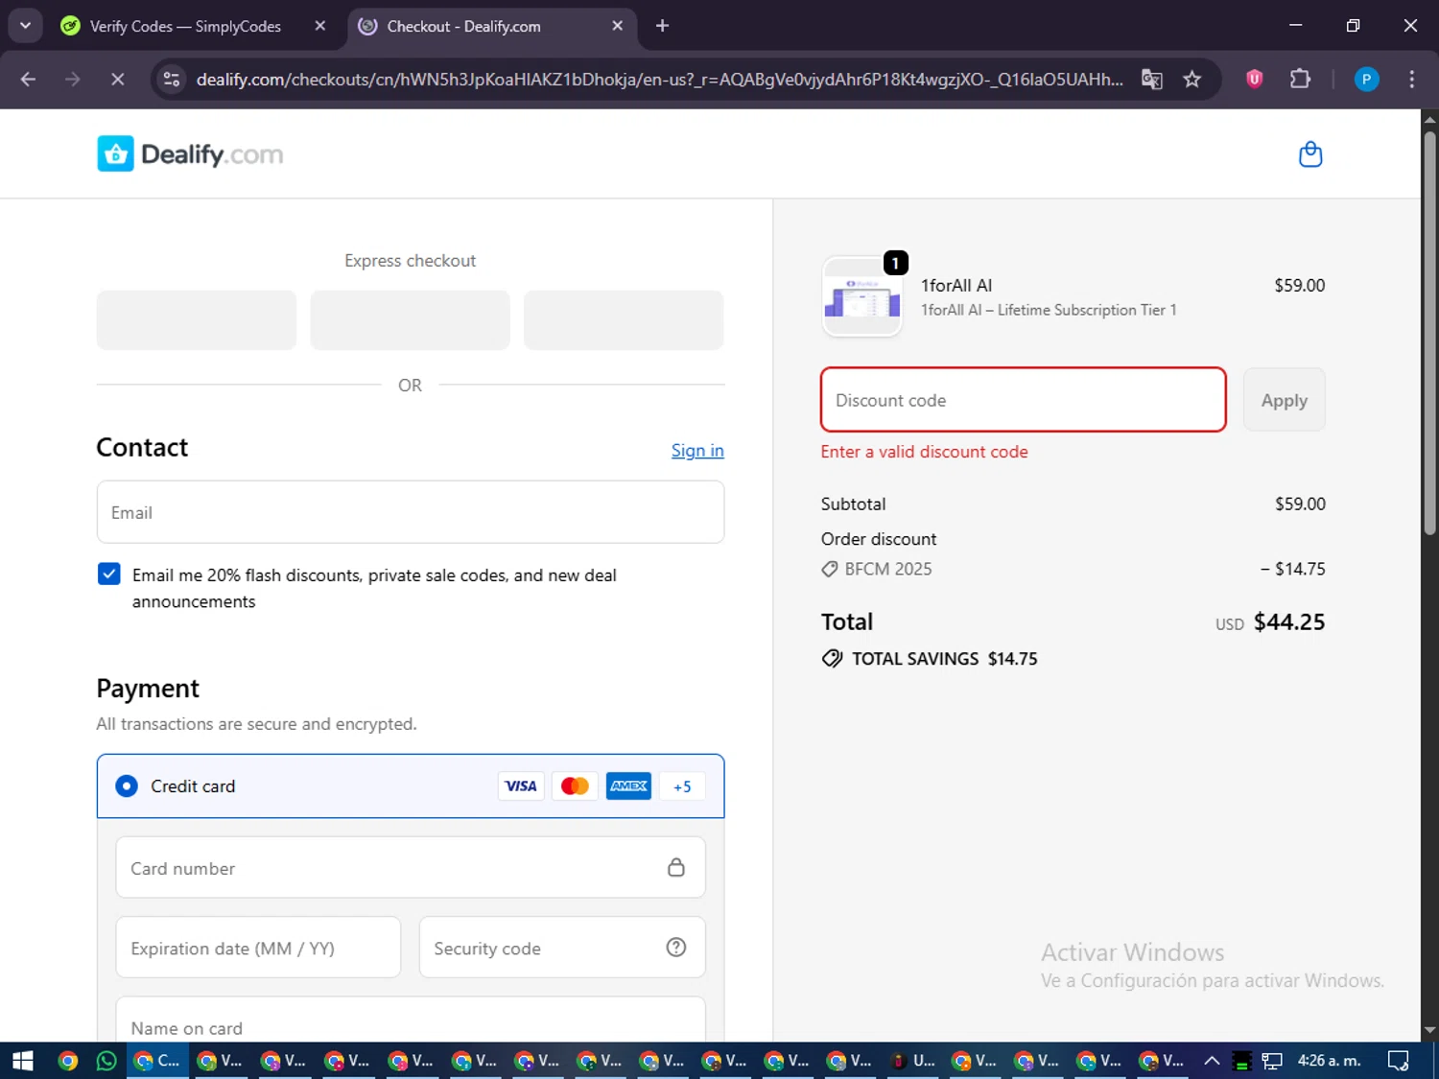1439x1079 pixels.
Task: Click the Sign in link
Action: [697, 451]
